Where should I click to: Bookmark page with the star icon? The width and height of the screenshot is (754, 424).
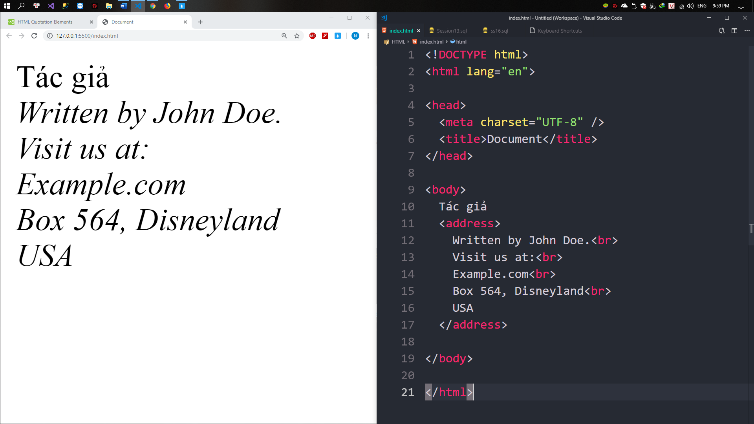point(297,36)
